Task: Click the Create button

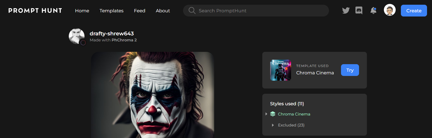Action: (414, 11)
